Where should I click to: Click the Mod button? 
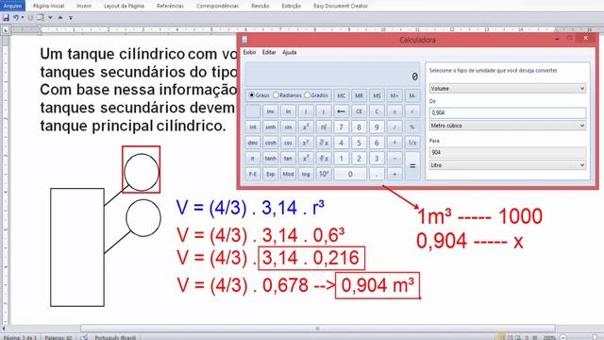click(x=288, y=174)
